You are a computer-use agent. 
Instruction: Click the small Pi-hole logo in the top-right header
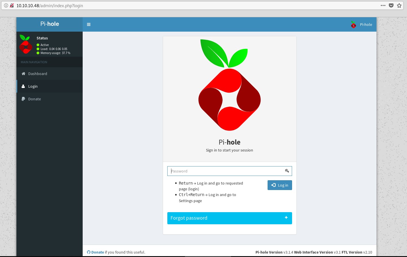point(353,25)
